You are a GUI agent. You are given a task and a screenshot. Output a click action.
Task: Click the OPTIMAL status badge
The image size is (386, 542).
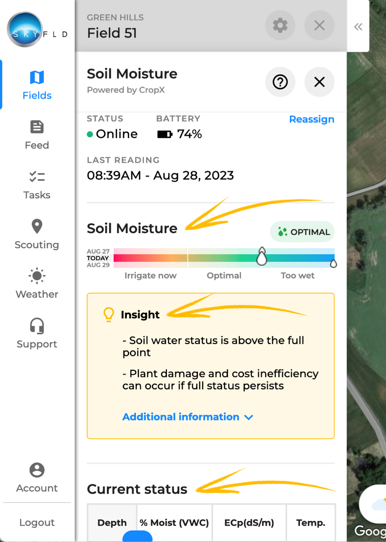(302, 232)
